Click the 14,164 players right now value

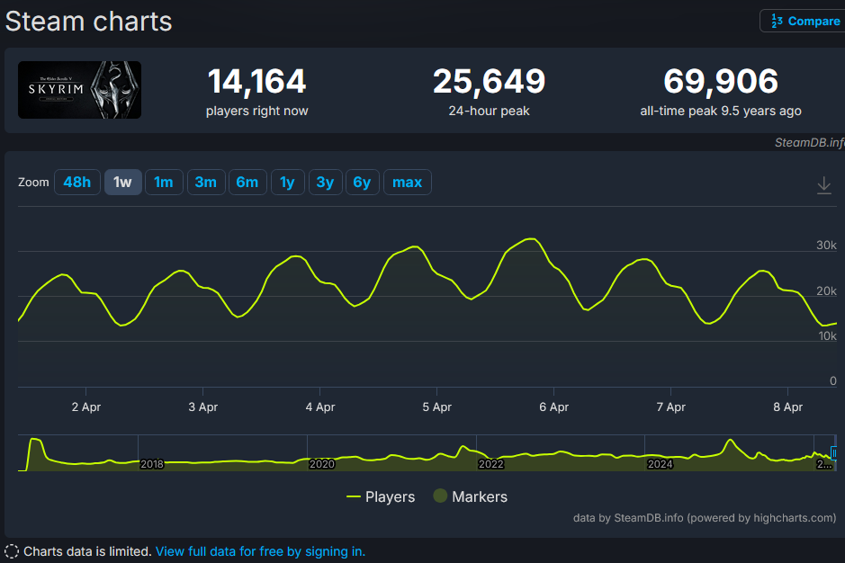click(257, 81)
